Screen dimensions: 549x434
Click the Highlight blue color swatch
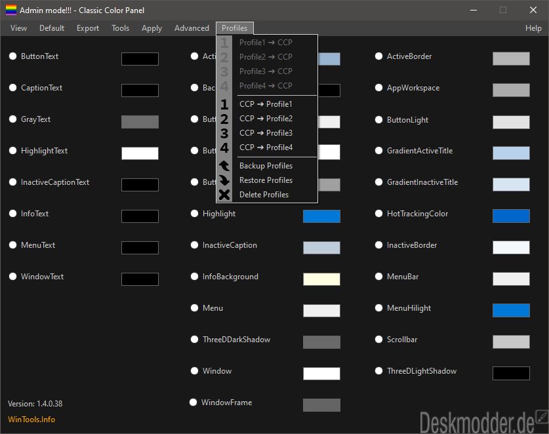click(x=321, y=216)
